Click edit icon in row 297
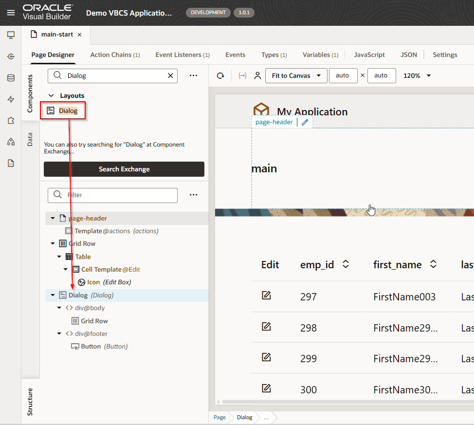474x425 pixels. point(266,296)
